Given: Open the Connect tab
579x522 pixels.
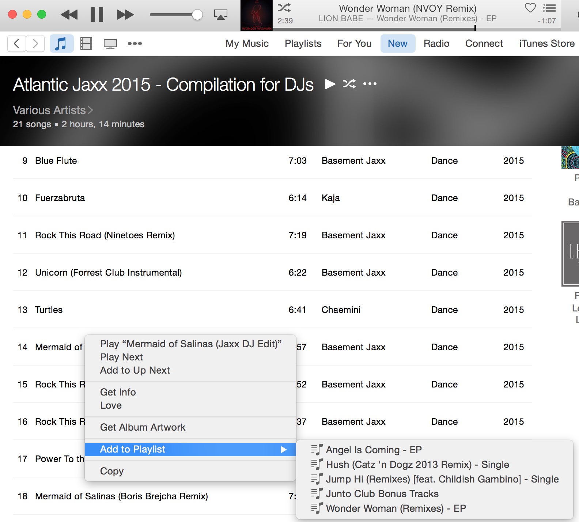Looking at the screenshot, I should click(484, 43).
